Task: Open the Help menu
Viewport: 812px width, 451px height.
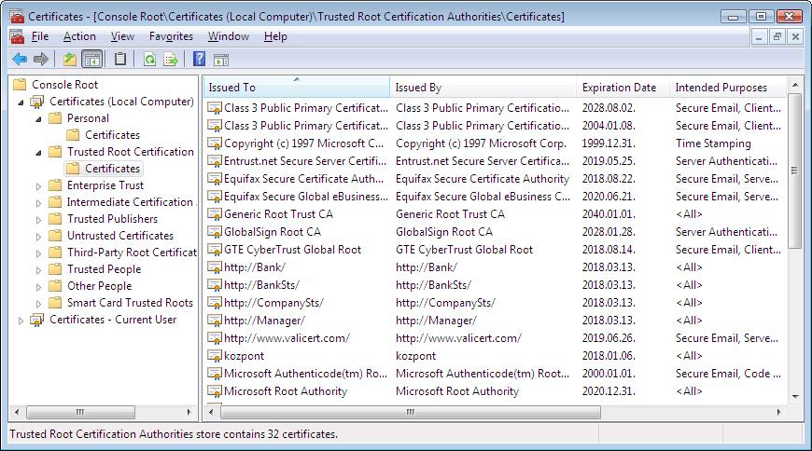Action: tap(275, 36)
